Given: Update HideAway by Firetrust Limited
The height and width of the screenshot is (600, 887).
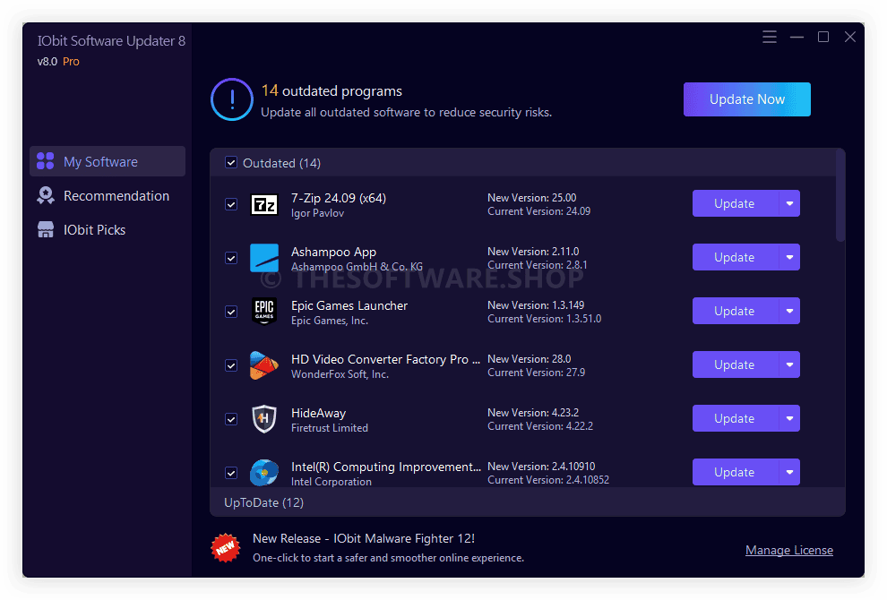Looking at the screenshot, I should (x=736, y=418).
